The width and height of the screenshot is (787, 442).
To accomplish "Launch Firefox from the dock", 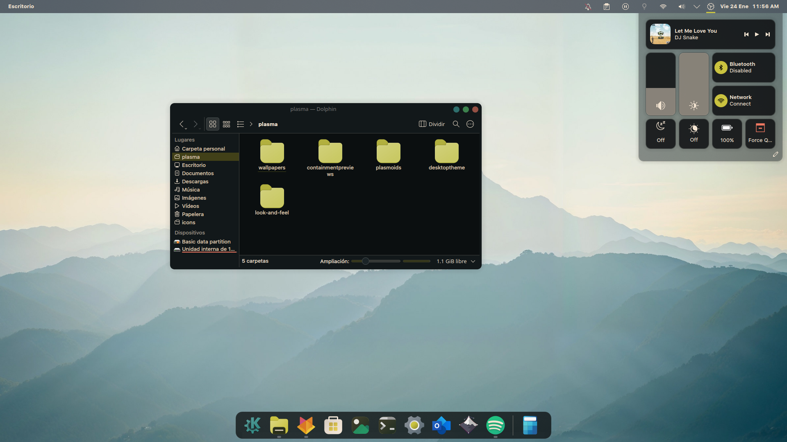I will 306,425.
